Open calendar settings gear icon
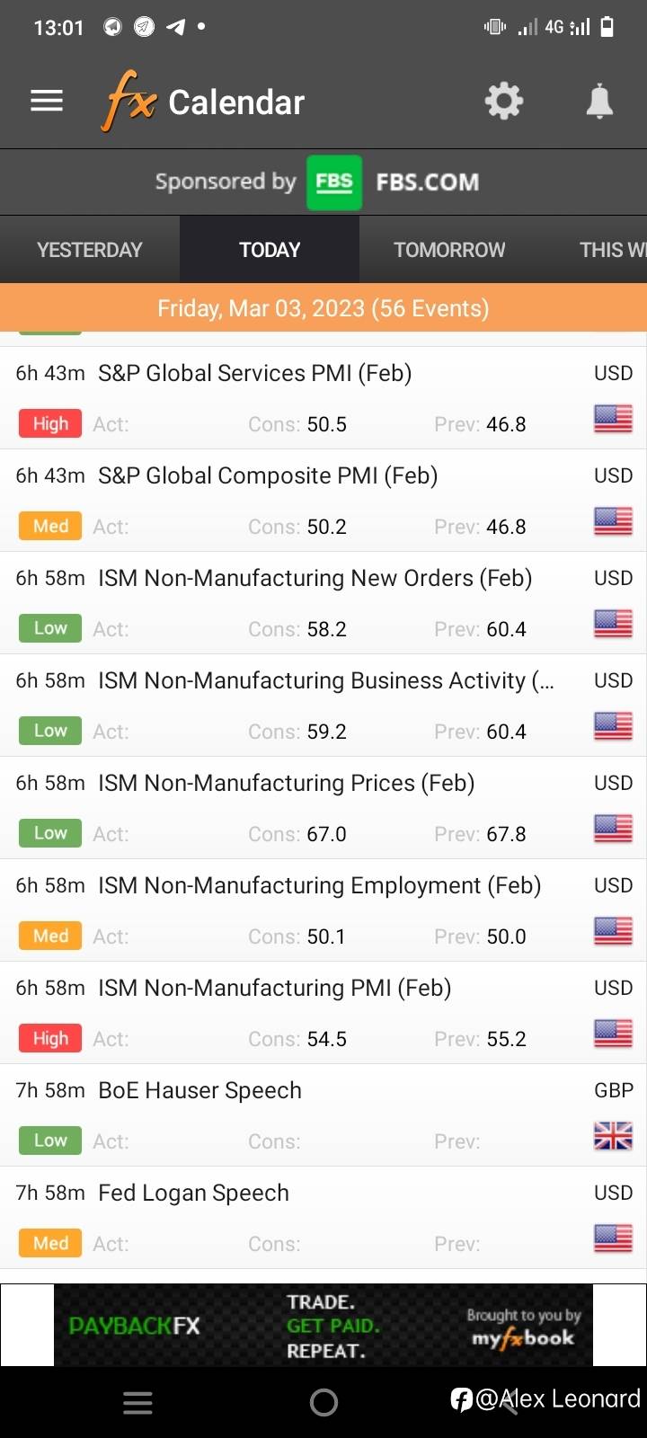 pyautogui.click(x=504, y=101)
